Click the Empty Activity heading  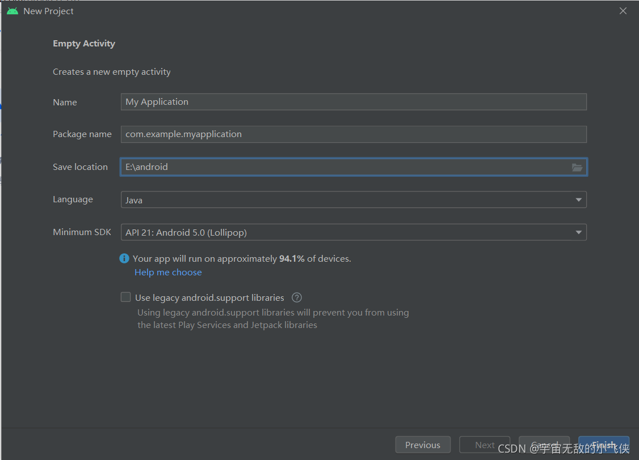click(x=84, y=44)
